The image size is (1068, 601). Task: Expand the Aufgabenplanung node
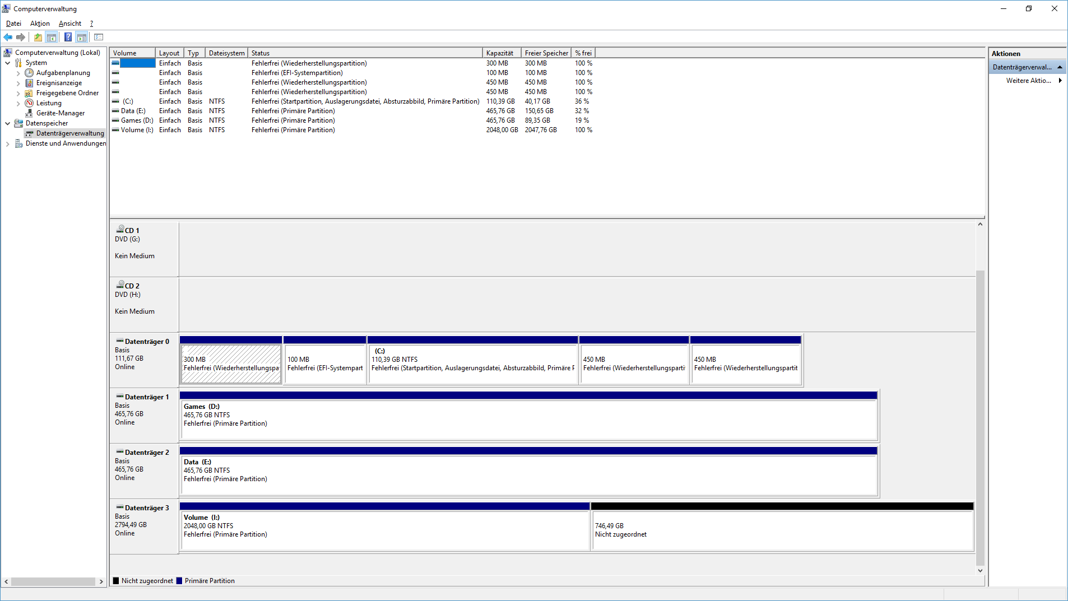pos(18,73)
